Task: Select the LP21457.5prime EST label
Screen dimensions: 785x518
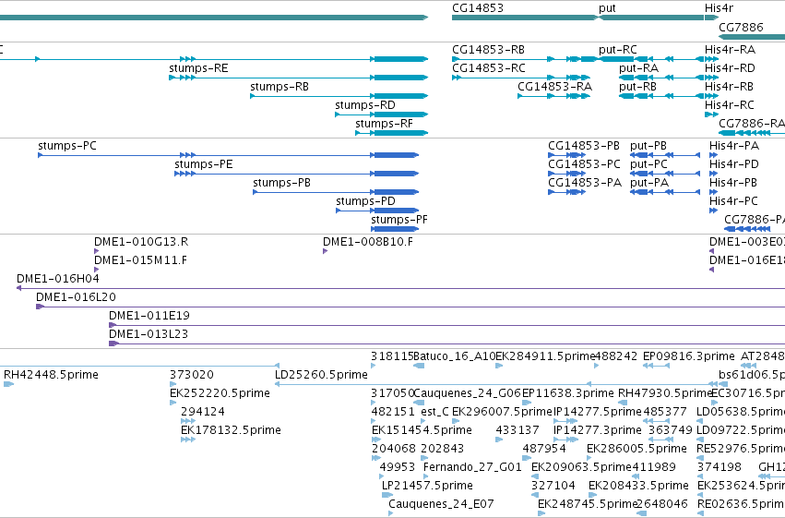Action: click(x=427, y=486)
